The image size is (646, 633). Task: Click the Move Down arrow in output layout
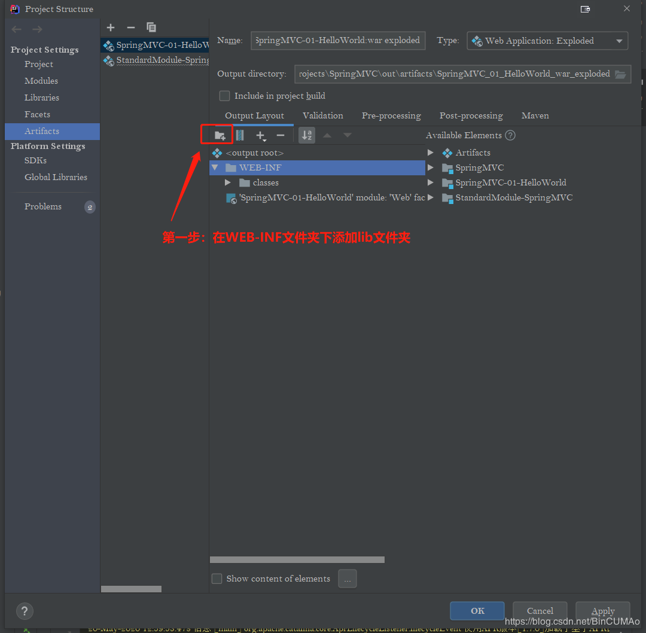click(348, 135)
